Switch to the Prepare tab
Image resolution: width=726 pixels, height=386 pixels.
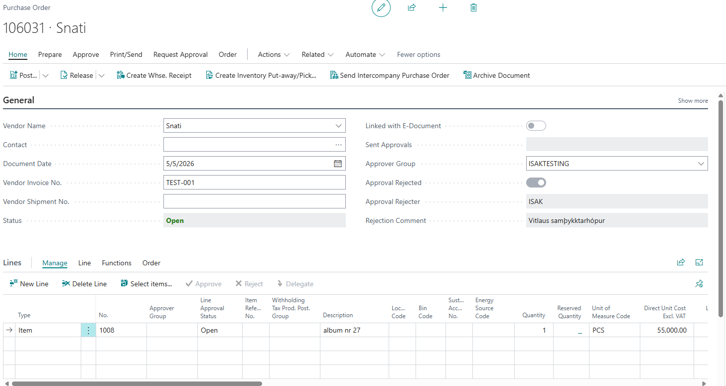pyautogui.click(x=50, y=54)
